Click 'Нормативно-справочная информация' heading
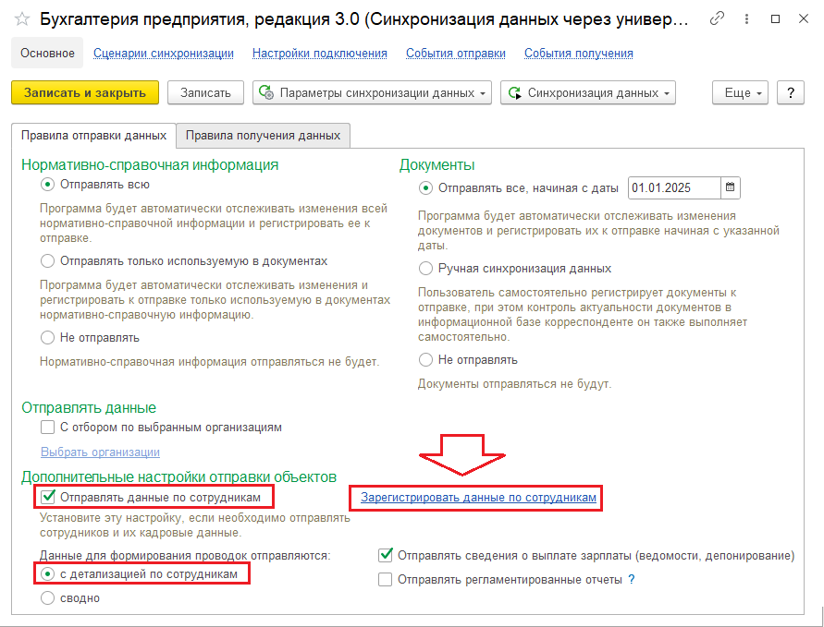Screen dimensions: 824x627 [150, 164]
